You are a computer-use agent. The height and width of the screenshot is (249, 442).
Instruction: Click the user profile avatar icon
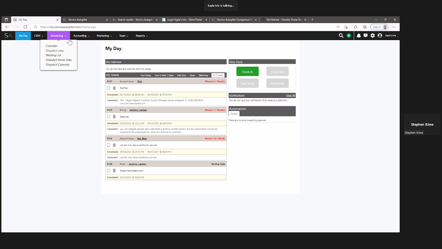pyautogui.click(x=380, y=35)
